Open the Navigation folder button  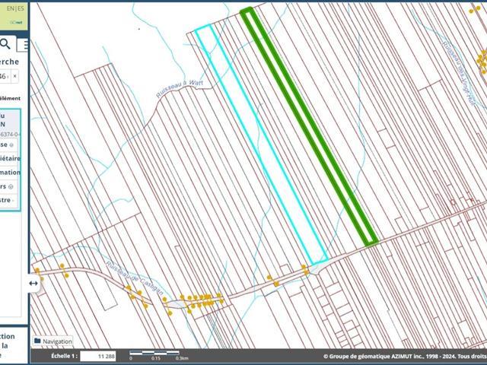(53, 341)
